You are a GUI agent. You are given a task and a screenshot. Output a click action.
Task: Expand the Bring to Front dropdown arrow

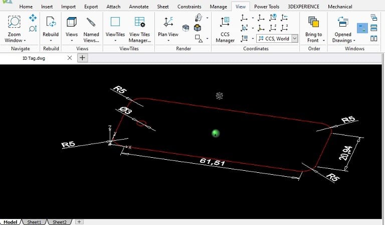pos(324,41)
